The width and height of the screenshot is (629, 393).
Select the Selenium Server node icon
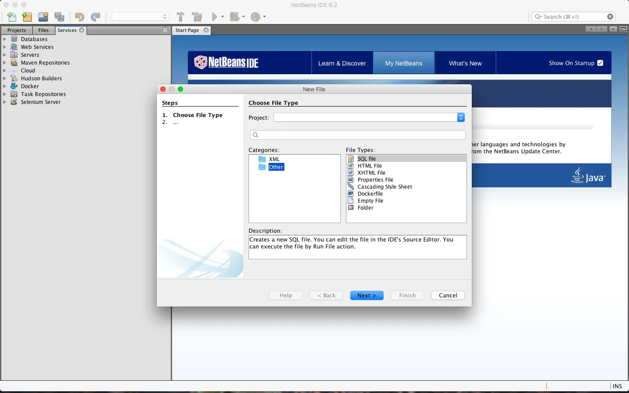click(14, 102)
